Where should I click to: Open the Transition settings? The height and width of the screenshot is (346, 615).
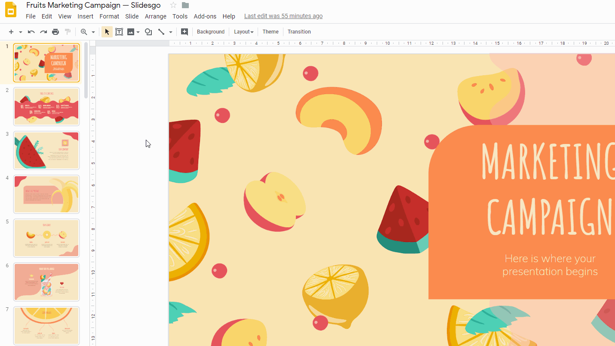299,31
